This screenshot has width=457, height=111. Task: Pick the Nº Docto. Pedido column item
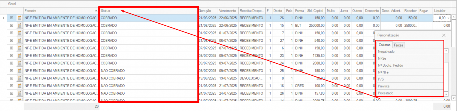coord(390,66)
